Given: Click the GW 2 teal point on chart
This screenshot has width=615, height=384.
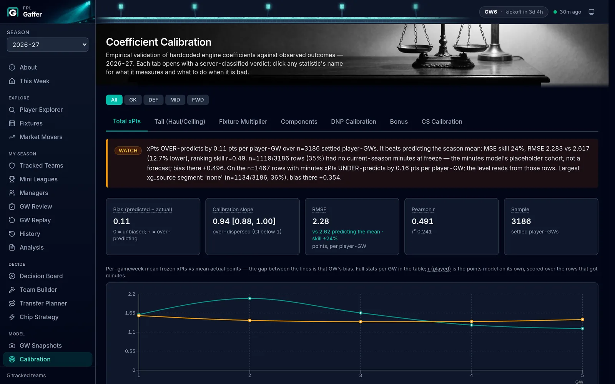Looking at the screenshot, I should coord(250,298).
